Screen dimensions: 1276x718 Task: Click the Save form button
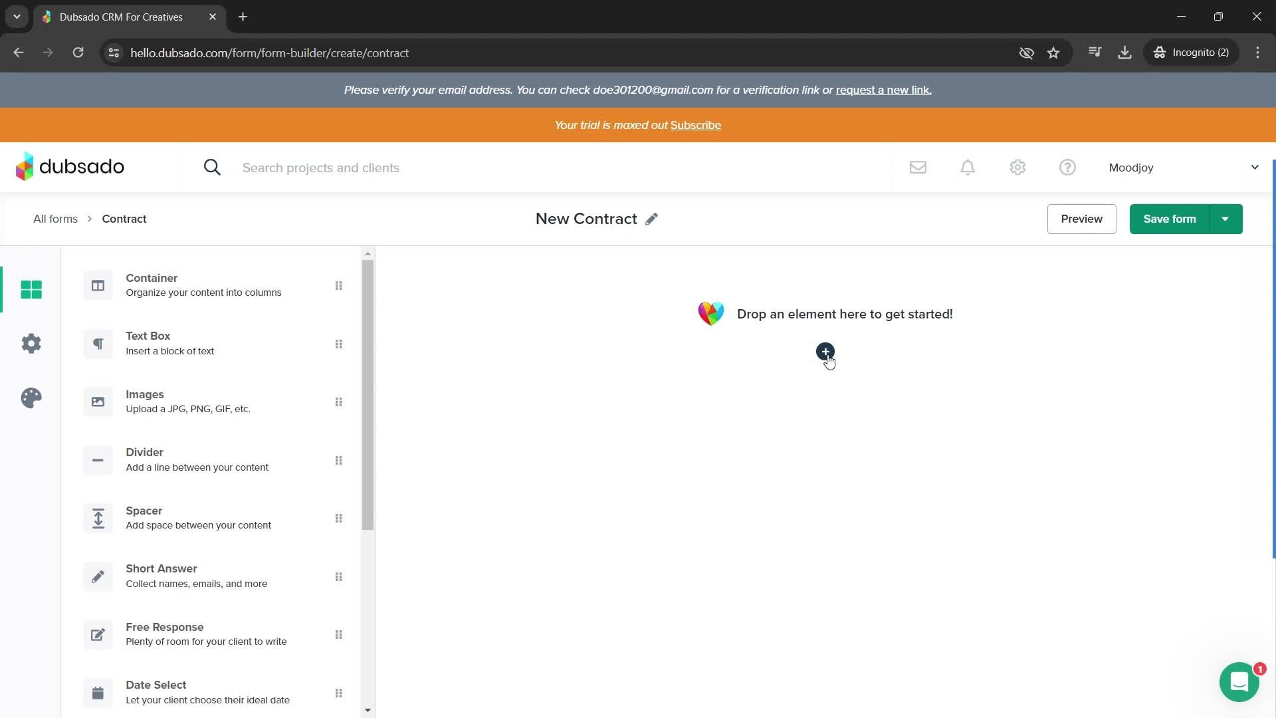coord(1169,219)
